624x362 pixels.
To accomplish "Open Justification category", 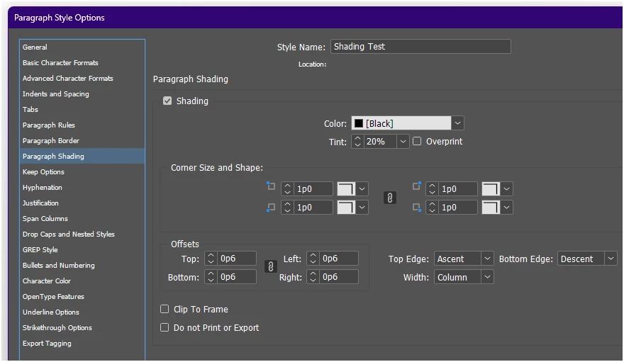I will 82,203.
